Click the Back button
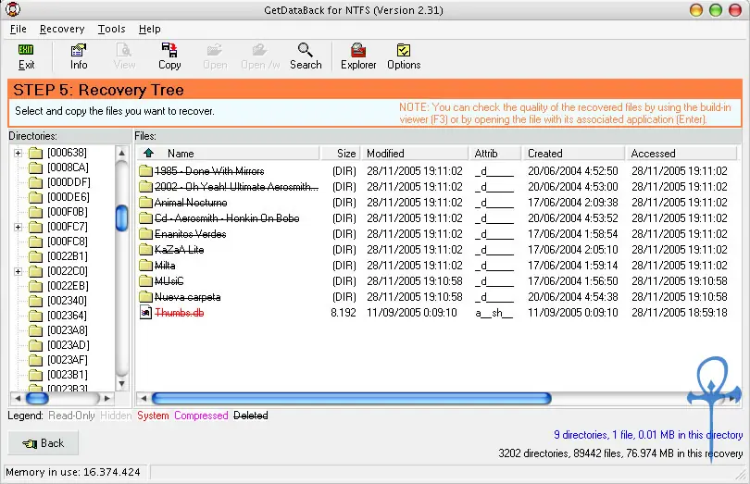The height and width of the screenshot is (484, 750). tap(43, 443)
